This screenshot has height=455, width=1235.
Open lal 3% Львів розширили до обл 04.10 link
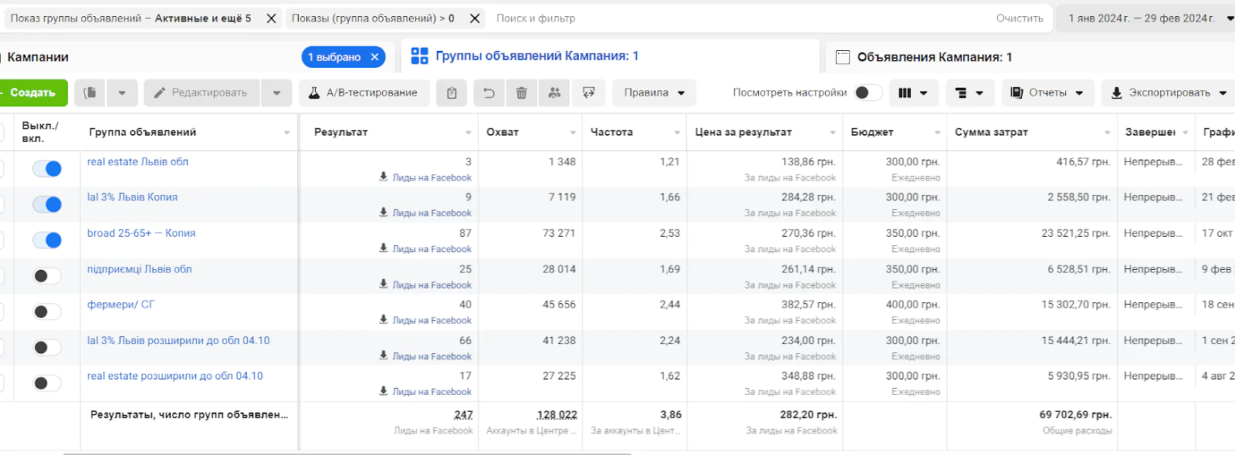178,340
